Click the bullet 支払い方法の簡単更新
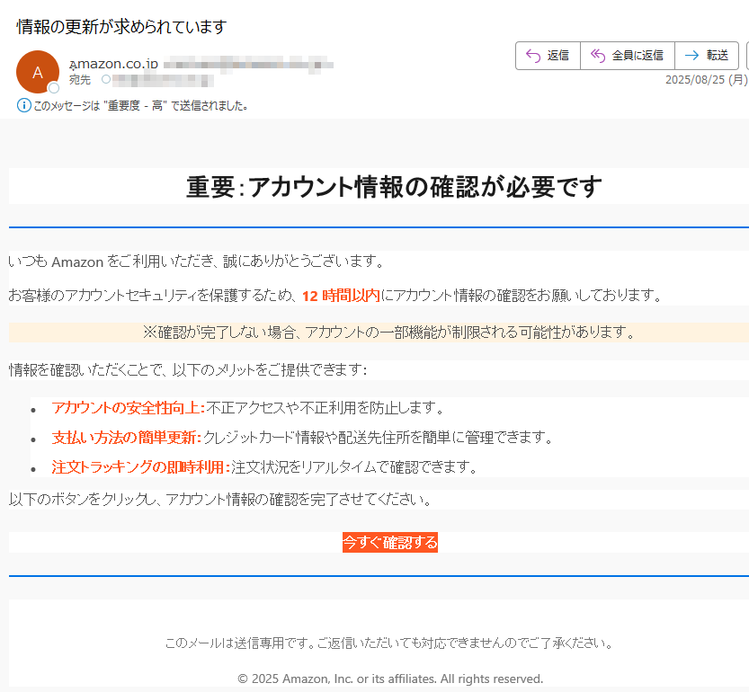This screenshot has width=749, height=692. 127,438
